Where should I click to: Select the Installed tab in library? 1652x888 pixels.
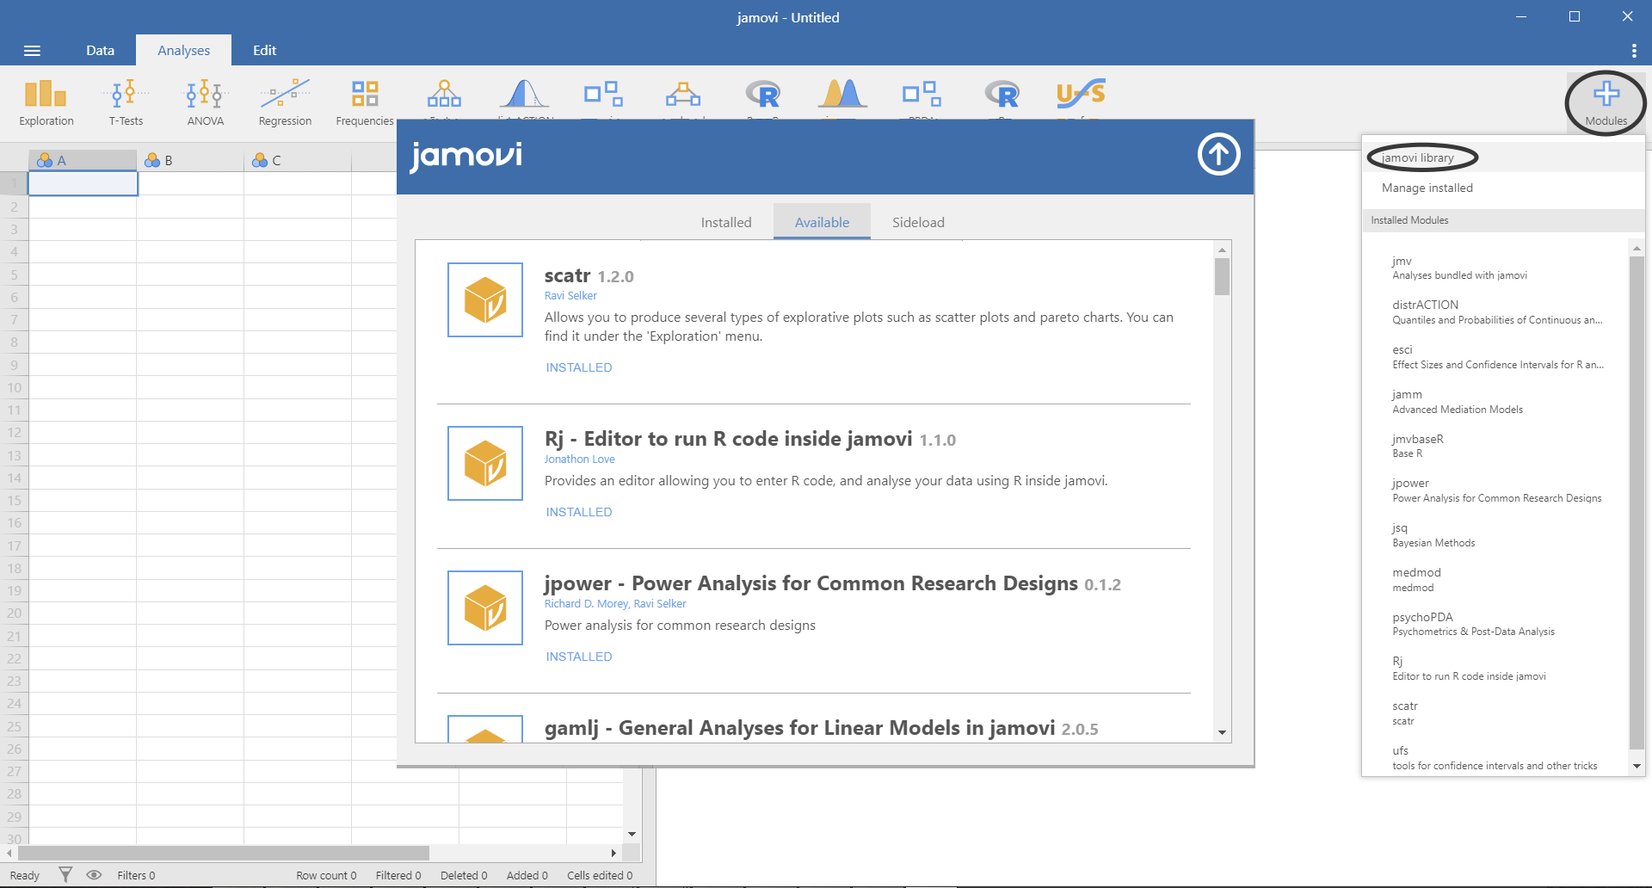click(x=726, y=222)
